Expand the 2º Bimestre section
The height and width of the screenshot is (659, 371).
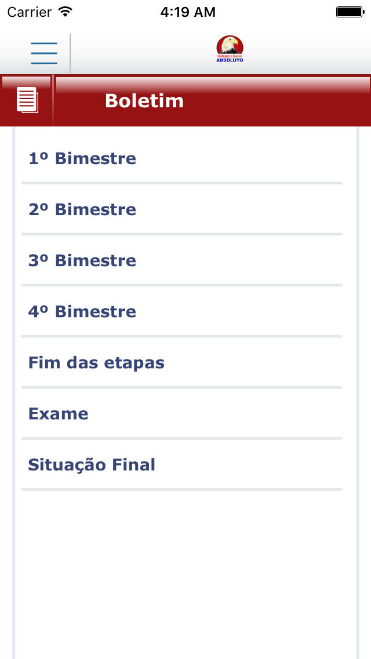point(182,210)
